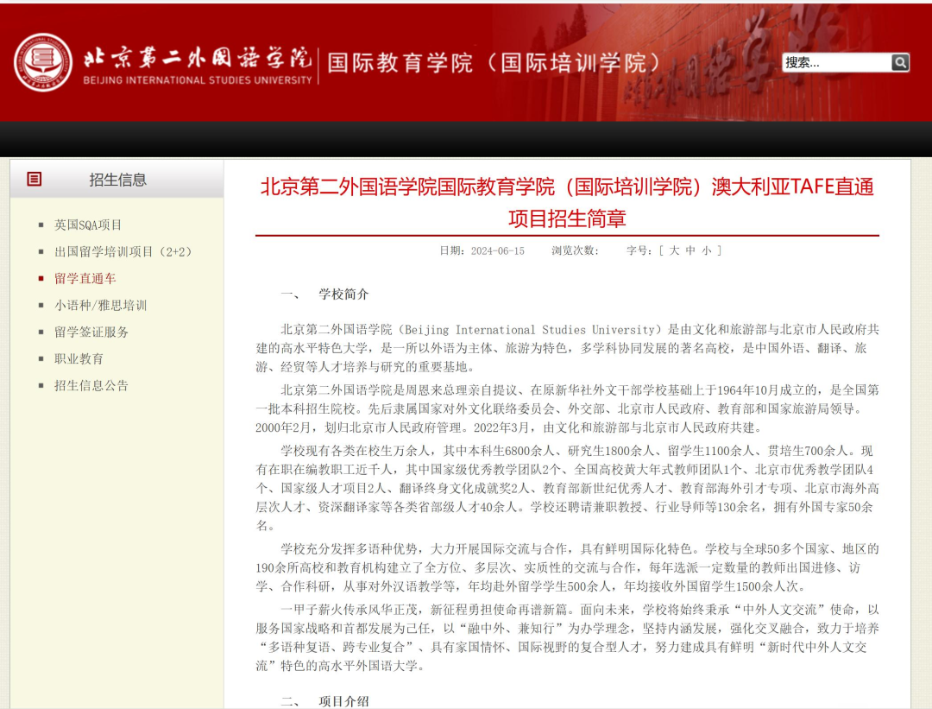
Task: Click the university round logo emblem
Action: (43, 62)
